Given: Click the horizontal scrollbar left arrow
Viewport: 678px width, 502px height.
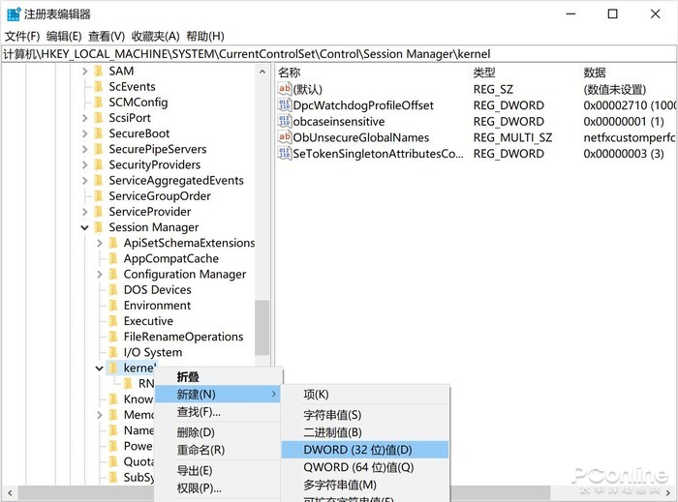Looking at the screenshot, I should [9, 492].
